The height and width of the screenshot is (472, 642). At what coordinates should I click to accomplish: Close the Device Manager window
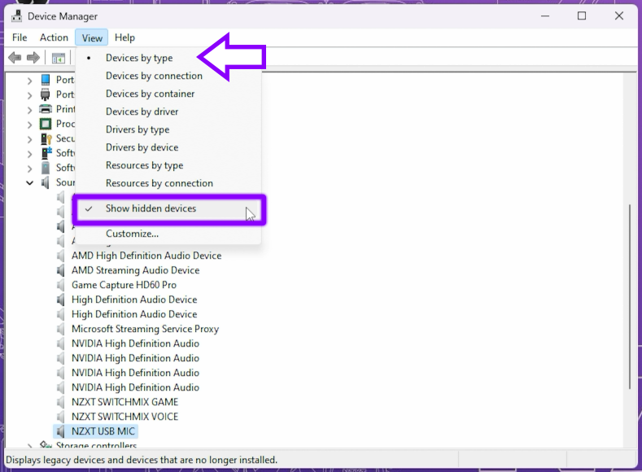[618, 16]
